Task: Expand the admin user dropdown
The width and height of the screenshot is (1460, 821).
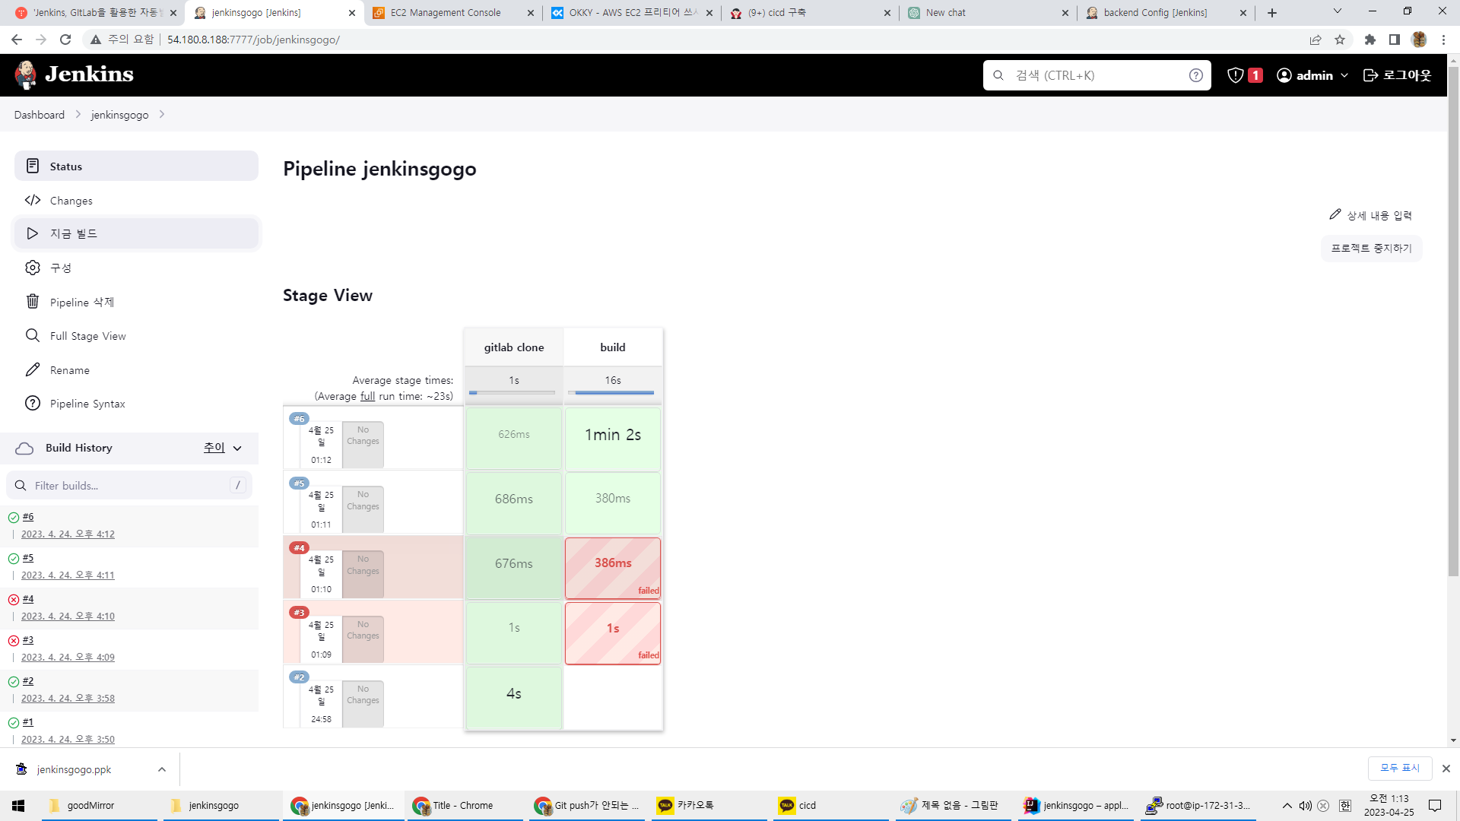Action: [x=1344, y=75]
